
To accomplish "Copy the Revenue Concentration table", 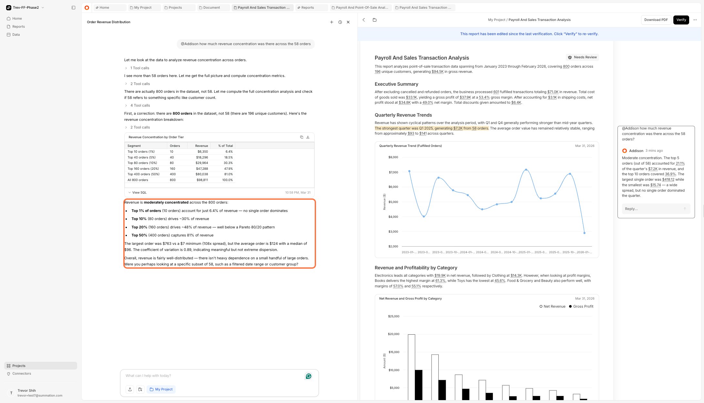I will click(301, 137).
